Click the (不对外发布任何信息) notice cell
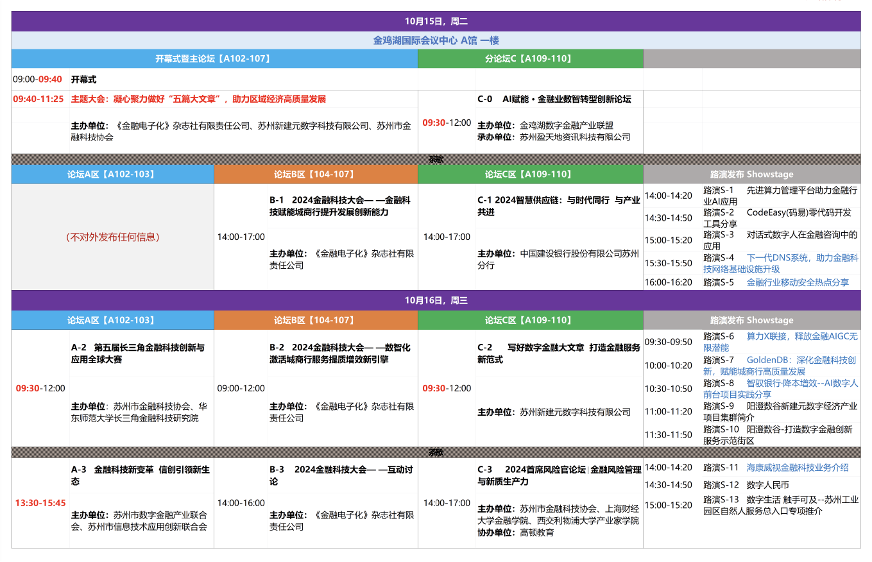 coord(112,237)
